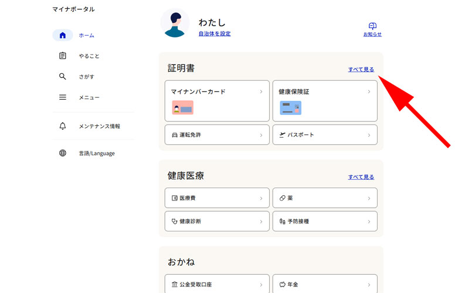Click the pill icon beside 薬
The image size is (469, 293).
pyautogui.click(x=283, y=198)
